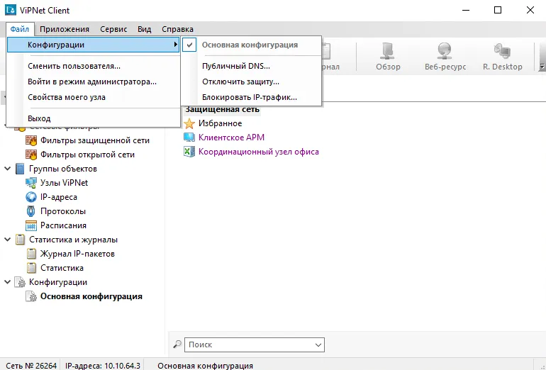Open the Файл menu
Screen dimensions: 546x370
coord(20,29)
